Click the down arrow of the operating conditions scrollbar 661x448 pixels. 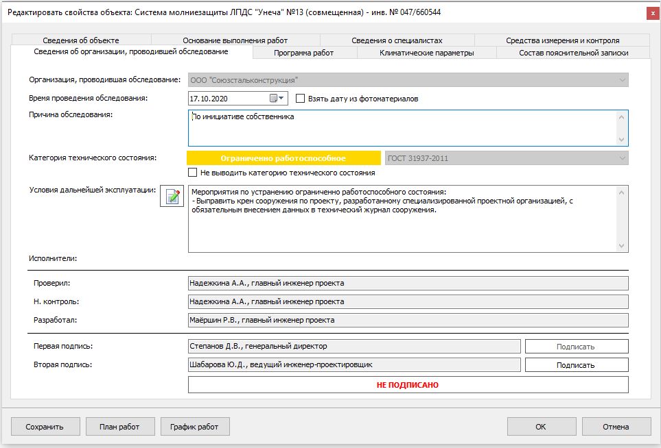(621, 246)
